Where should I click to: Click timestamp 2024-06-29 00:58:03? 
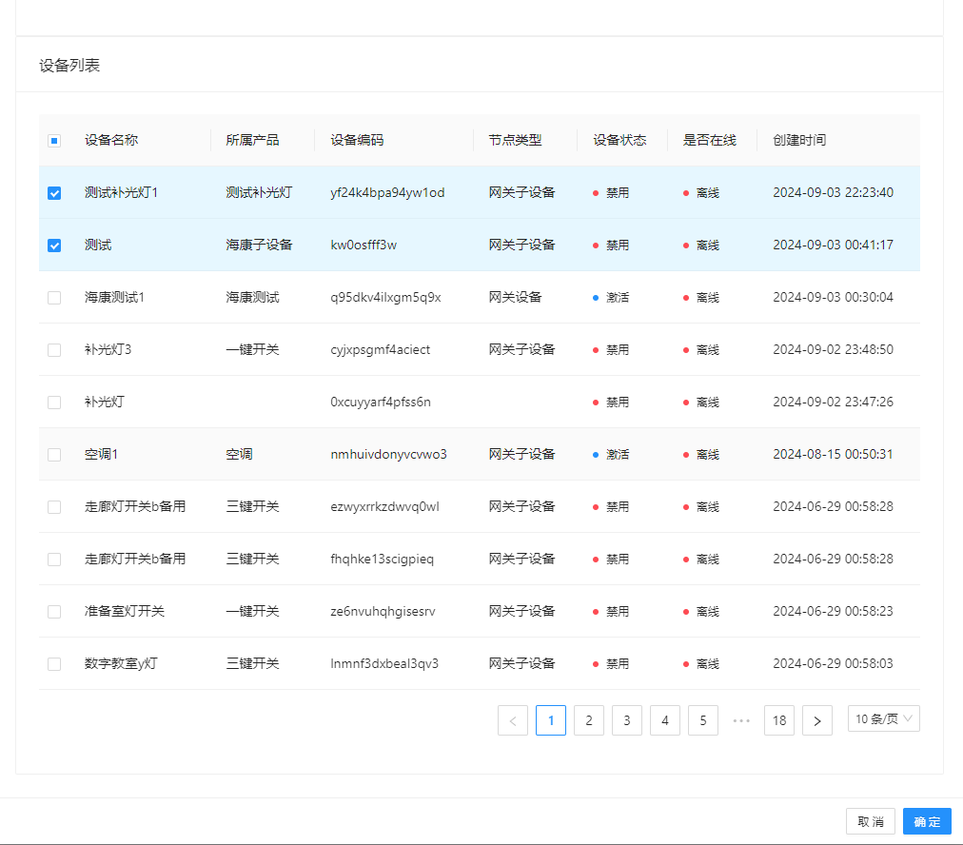[x=833, y=663]
